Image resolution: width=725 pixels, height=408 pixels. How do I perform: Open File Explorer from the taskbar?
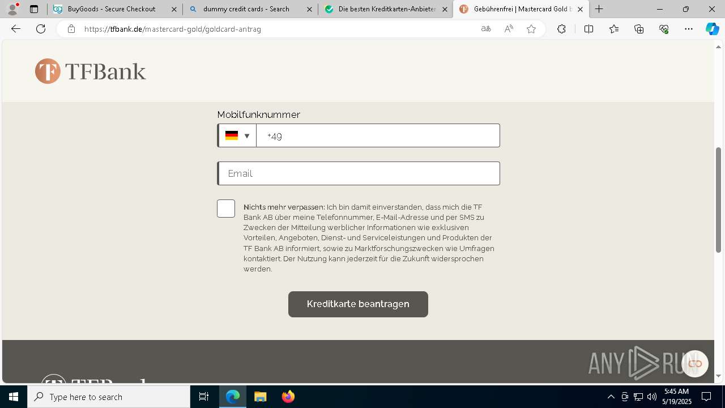[260, 397]
